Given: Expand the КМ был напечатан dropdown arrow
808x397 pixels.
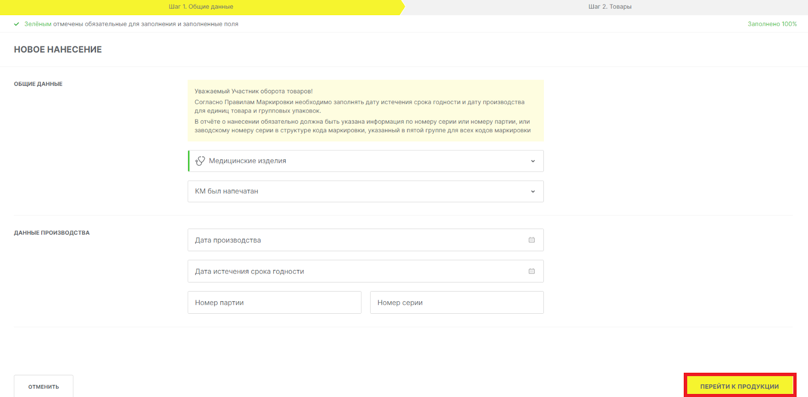Looking at the screenshot, I should click(533, 191).
